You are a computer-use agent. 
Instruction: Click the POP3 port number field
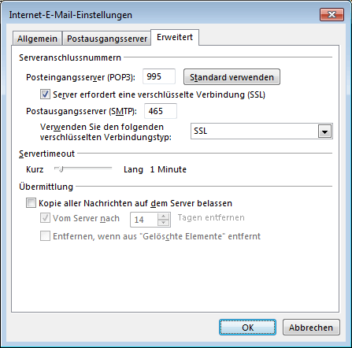pyautogui.click(x=159, y=76)
